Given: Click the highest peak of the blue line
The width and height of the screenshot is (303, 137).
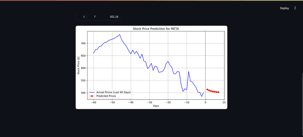Looking at the screenshot, I should pyautogui.click(x=120, y=35).
